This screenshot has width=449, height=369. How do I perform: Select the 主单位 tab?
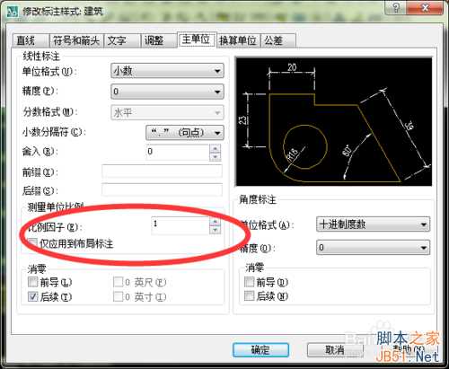pyautogui.click(x=197, y=40)
